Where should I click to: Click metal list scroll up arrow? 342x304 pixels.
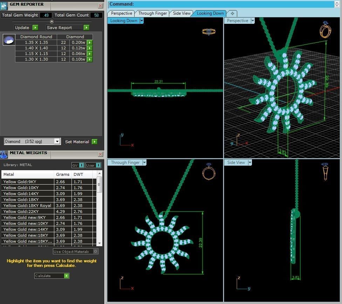pos(100,173)
